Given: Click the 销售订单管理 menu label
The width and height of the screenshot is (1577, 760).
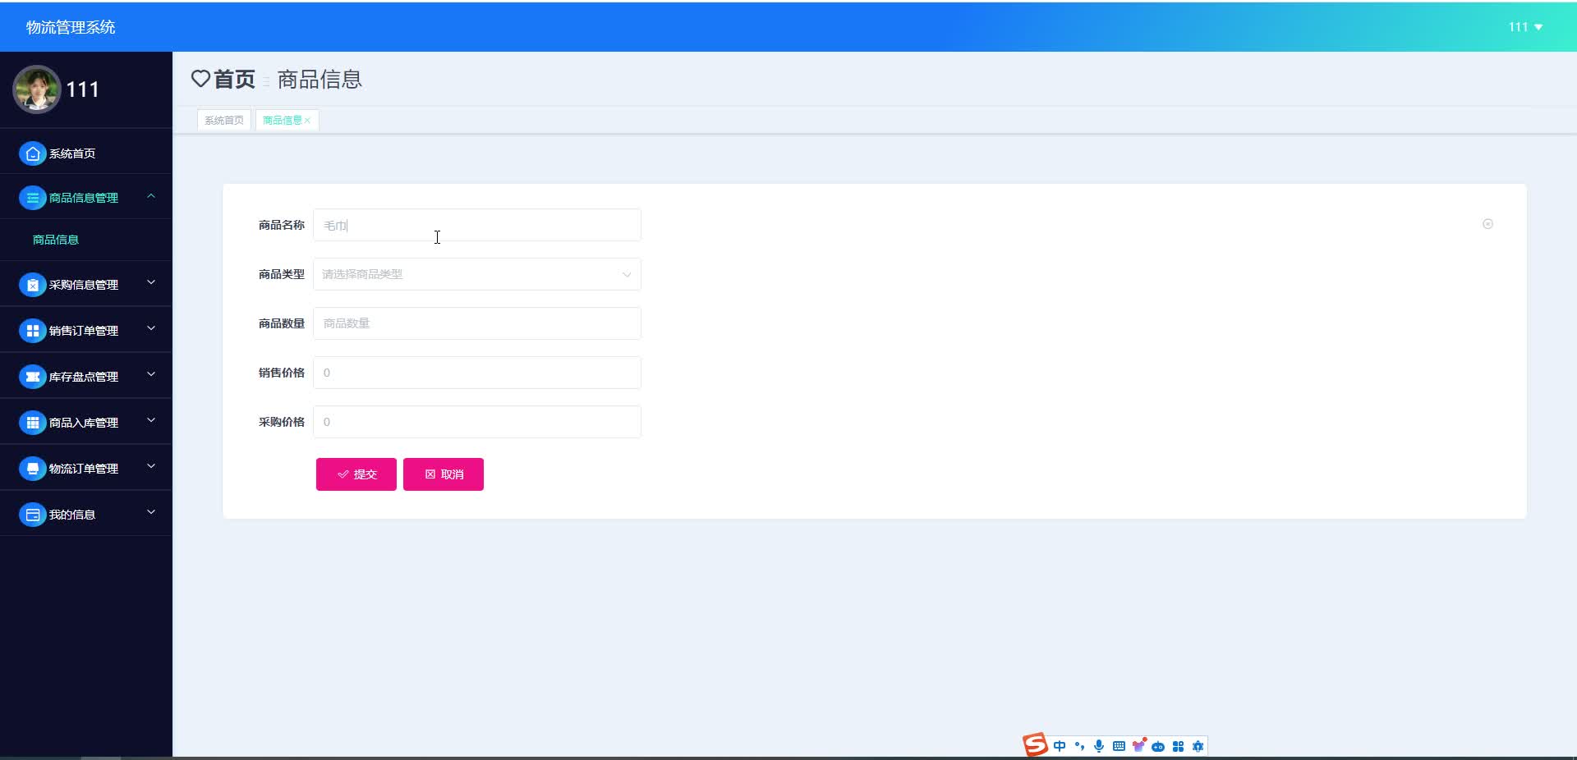Looking at the screenshot, I should pyautogui.click(x=84, y=331).
